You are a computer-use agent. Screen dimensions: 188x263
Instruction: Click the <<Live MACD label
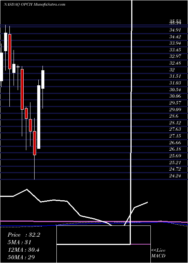pos(158,253)
